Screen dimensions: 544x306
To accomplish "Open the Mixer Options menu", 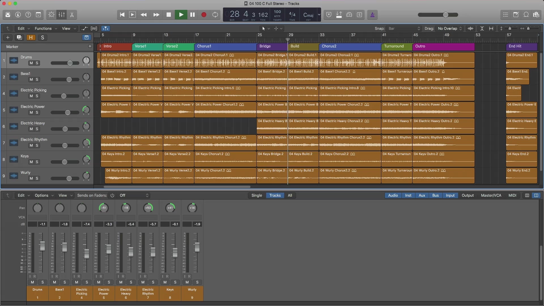I will [44, 195].
